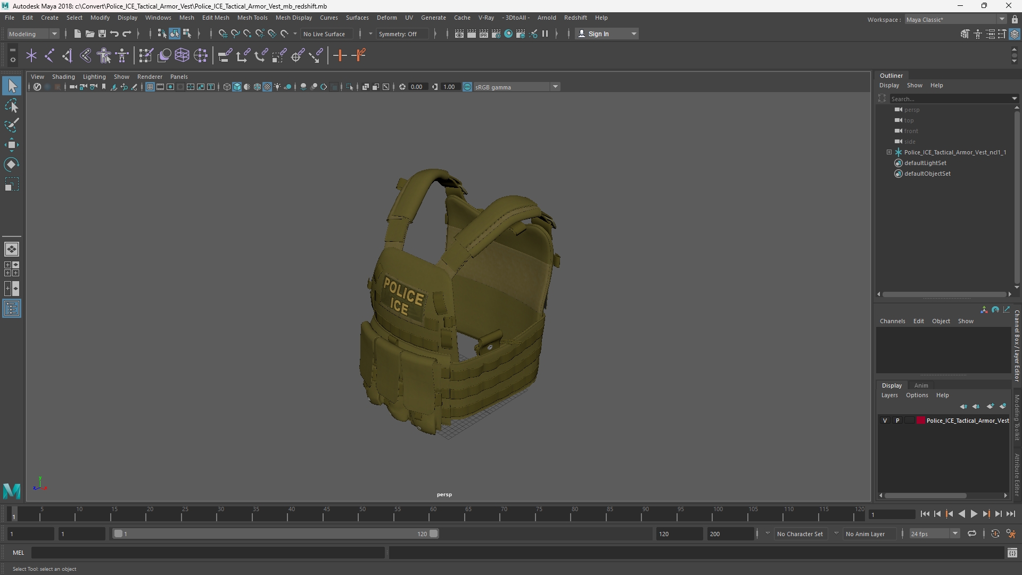Toggle snap to grids
Image resolution: width=1022 pixels, height=575 pixels.
click(223, 34)
